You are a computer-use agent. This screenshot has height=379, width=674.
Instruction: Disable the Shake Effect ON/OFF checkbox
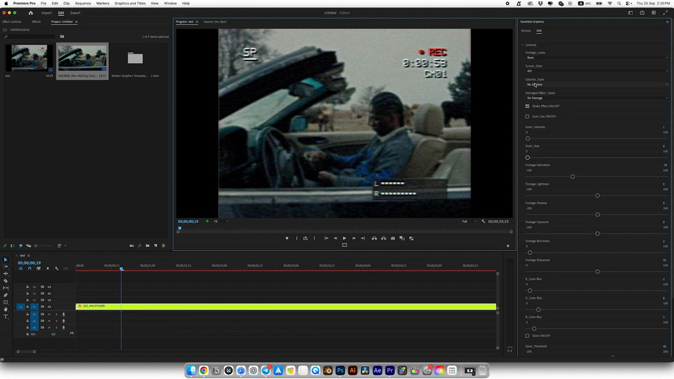coord(527,106)
